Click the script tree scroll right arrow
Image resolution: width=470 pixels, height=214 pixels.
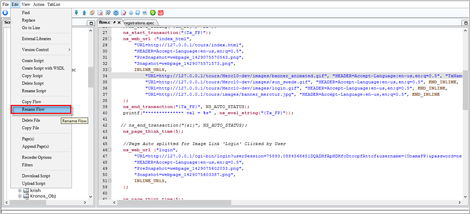(86, 202)
